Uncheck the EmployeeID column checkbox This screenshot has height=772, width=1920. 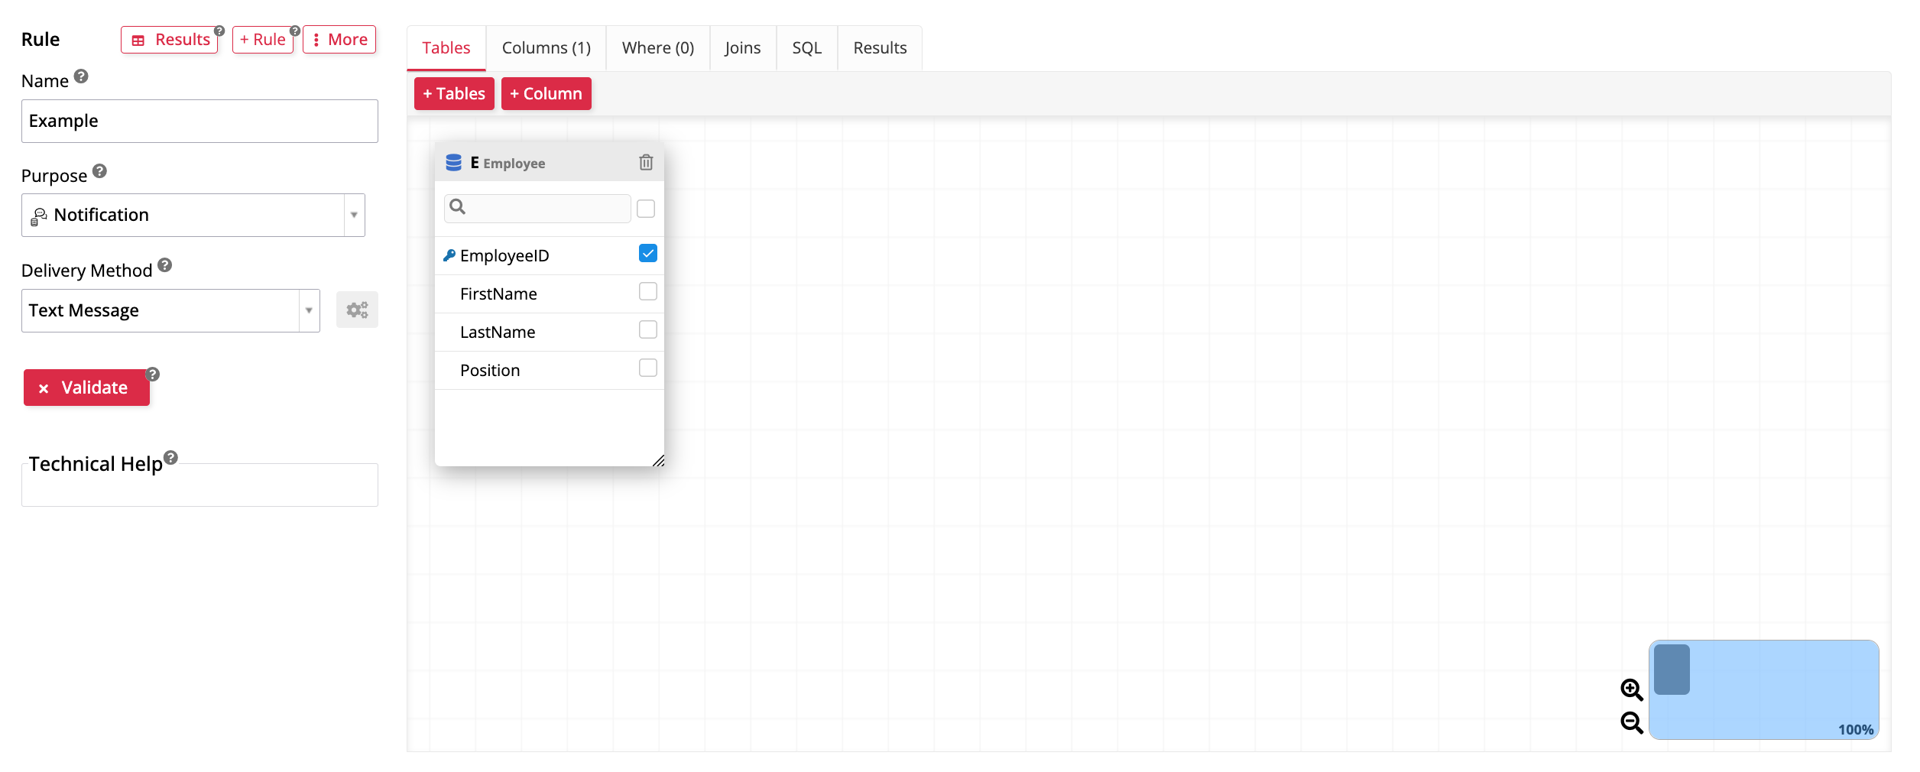(x=647, y=254)
